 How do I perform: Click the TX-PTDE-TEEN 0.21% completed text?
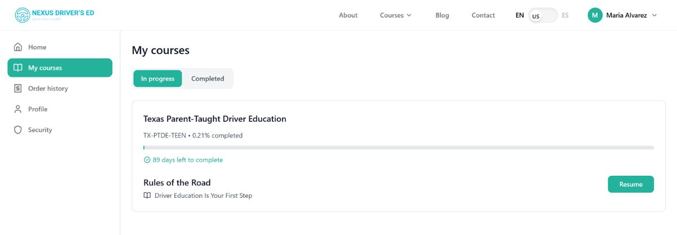click(193, 135)
